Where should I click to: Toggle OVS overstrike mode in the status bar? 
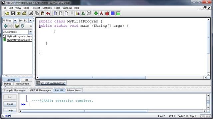[x=203, y=116]
